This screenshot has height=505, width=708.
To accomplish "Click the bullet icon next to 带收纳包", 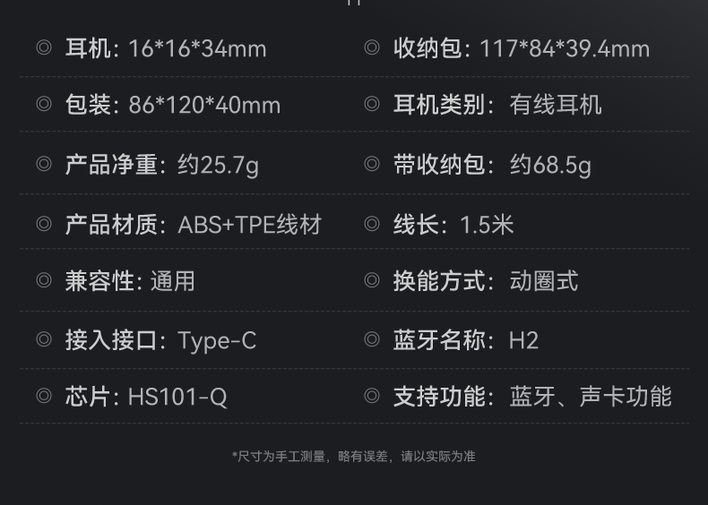I will coord(372,164).
